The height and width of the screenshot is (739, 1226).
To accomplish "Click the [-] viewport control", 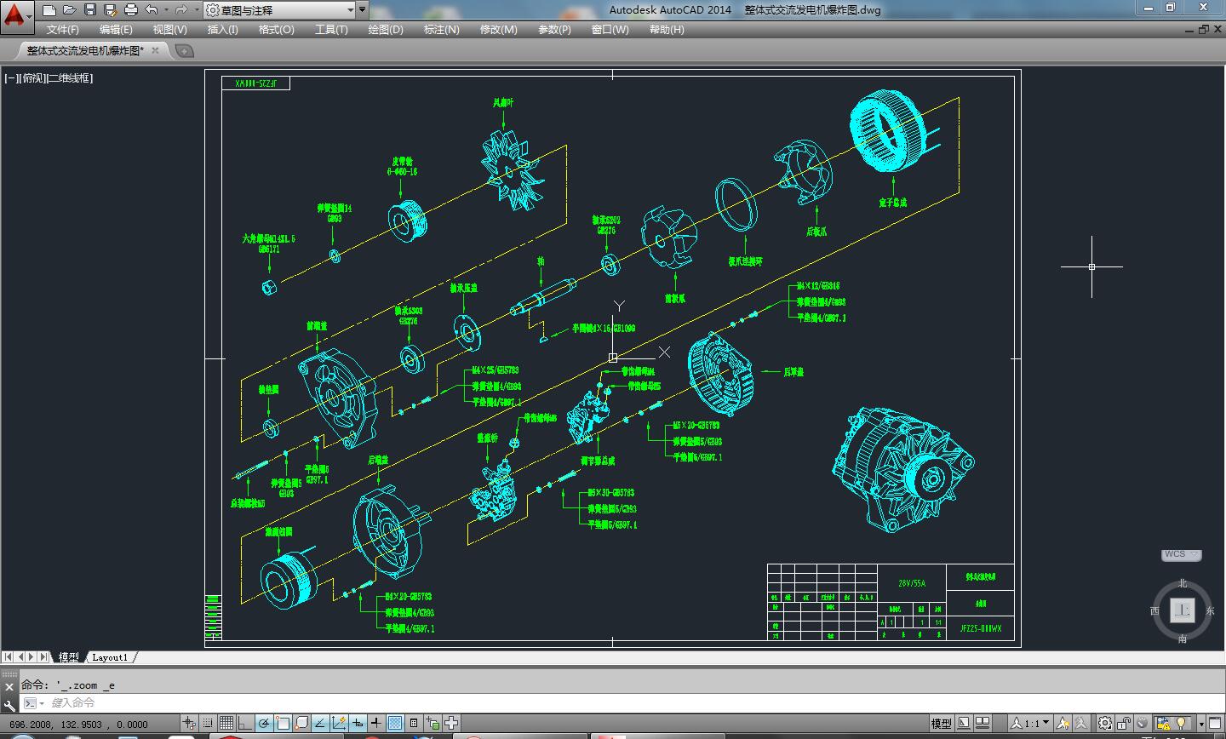I will point(12,78).
